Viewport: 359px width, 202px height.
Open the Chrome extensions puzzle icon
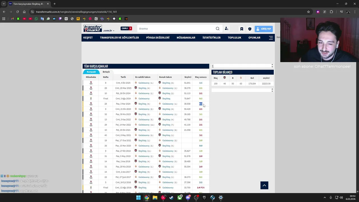[332, 12]
